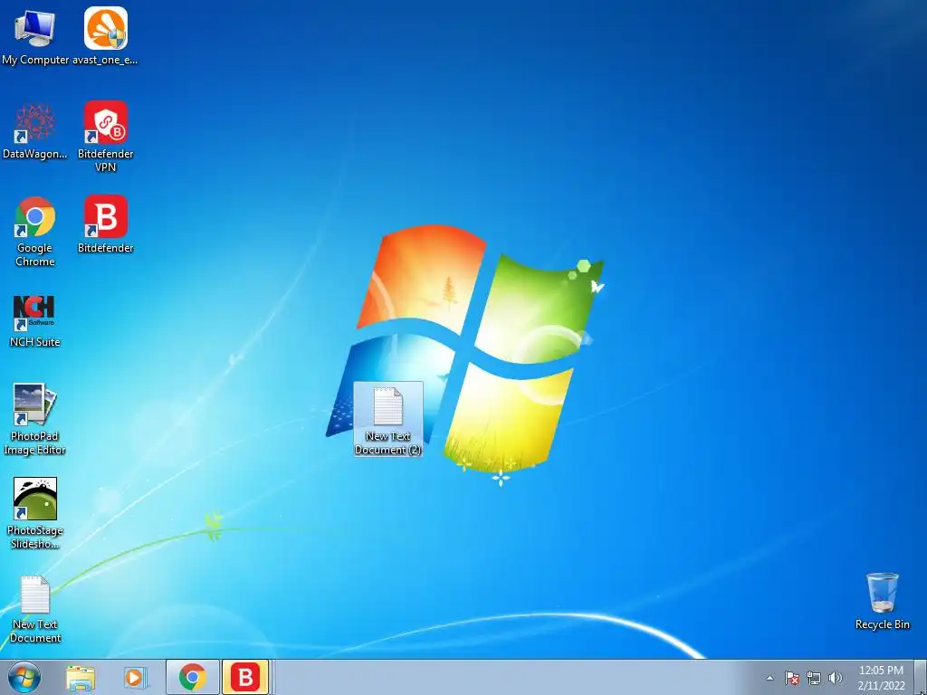Open the volume speaker tray icon
927x695 pixels.
click(835, 678)
